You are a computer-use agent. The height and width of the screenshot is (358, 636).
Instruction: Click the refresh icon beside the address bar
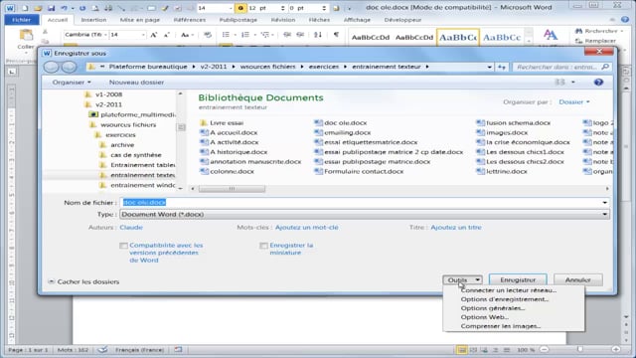(x=501, y=67)
